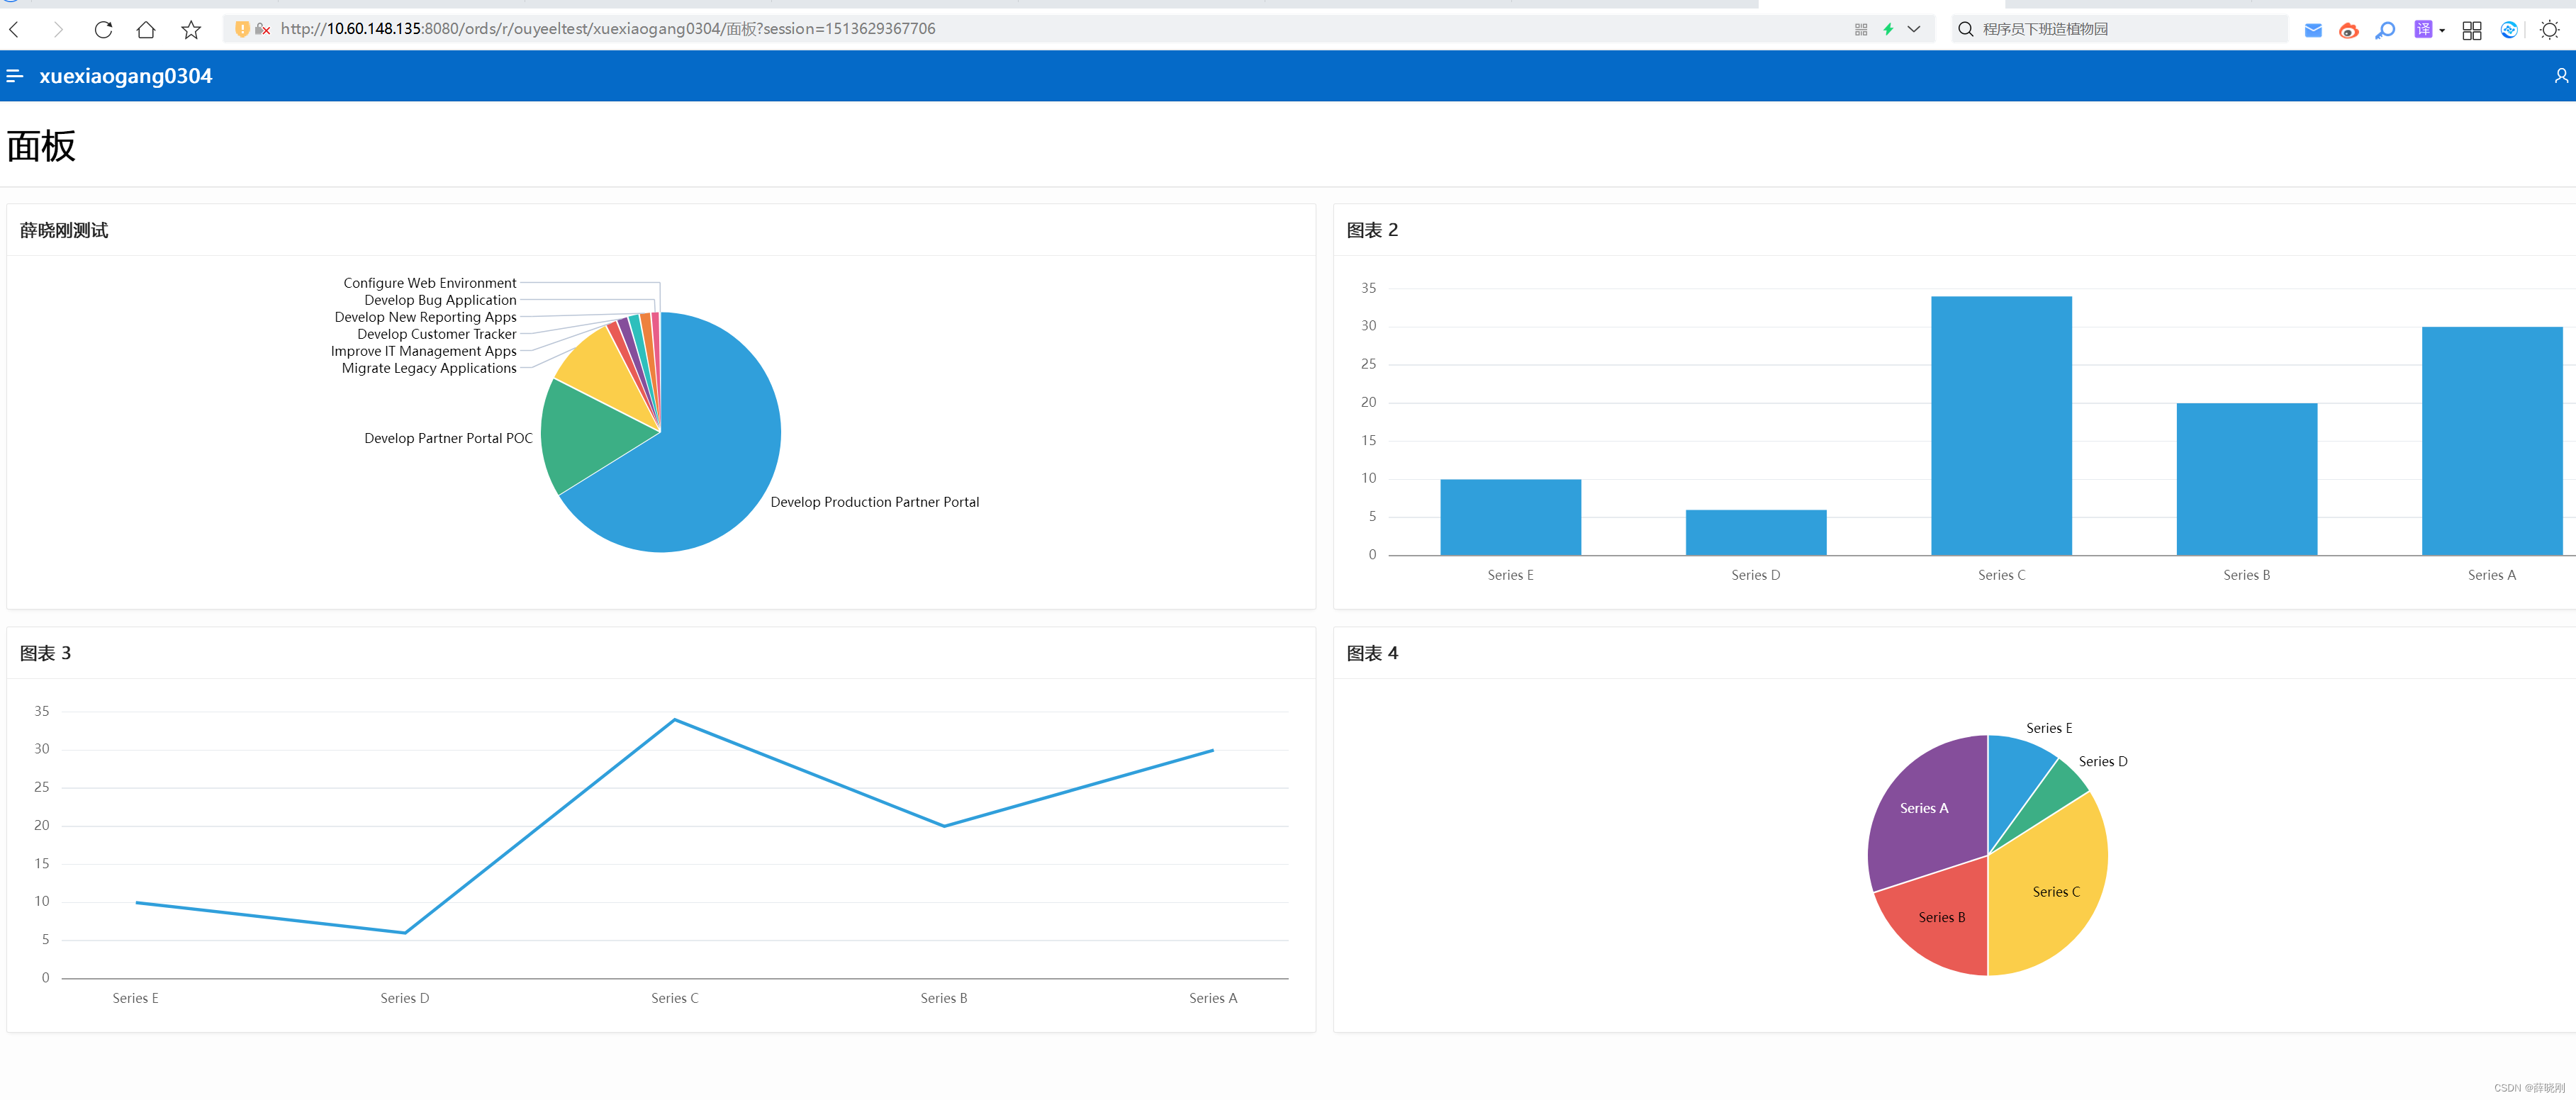The height and width of the screenshot is (1100, 2576).
Task: Click the 图表 3 chart title
Action: pyautogui.click(x=46, y=653)
